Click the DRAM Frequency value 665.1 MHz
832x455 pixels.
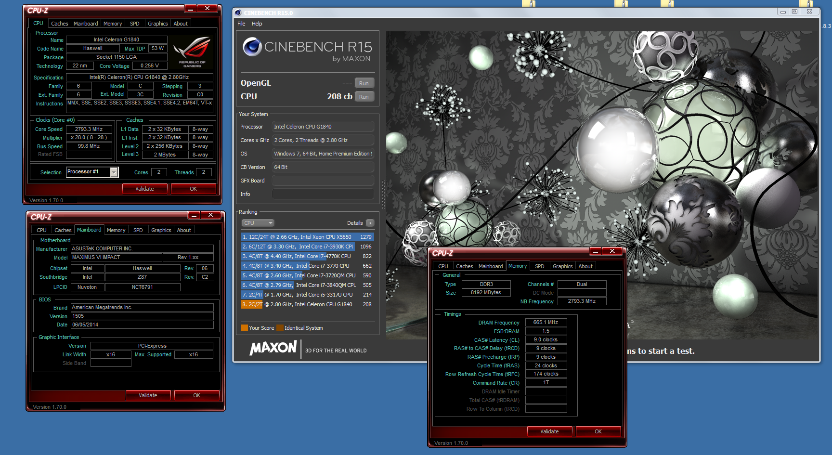coord(546,323)
